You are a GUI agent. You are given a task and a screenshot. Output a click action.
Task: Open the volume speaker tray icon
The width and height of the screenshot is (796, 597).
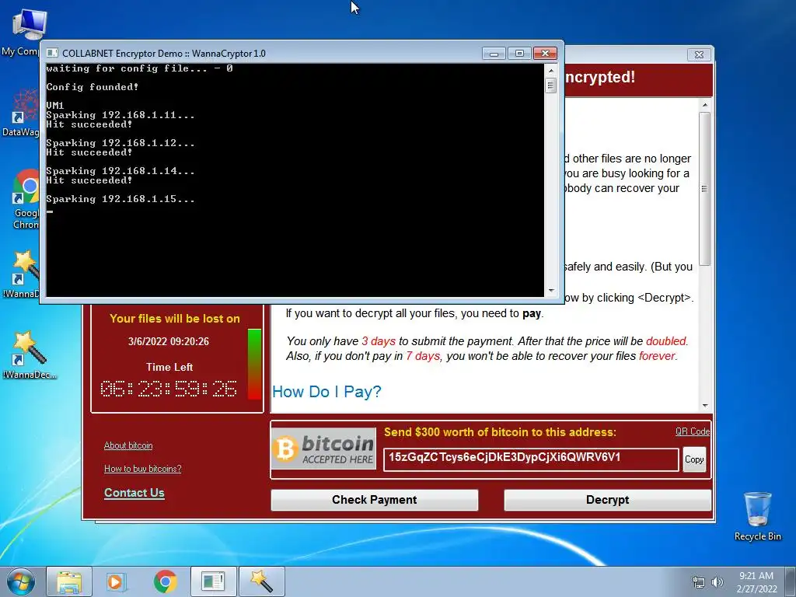click(x=717, y=582)
